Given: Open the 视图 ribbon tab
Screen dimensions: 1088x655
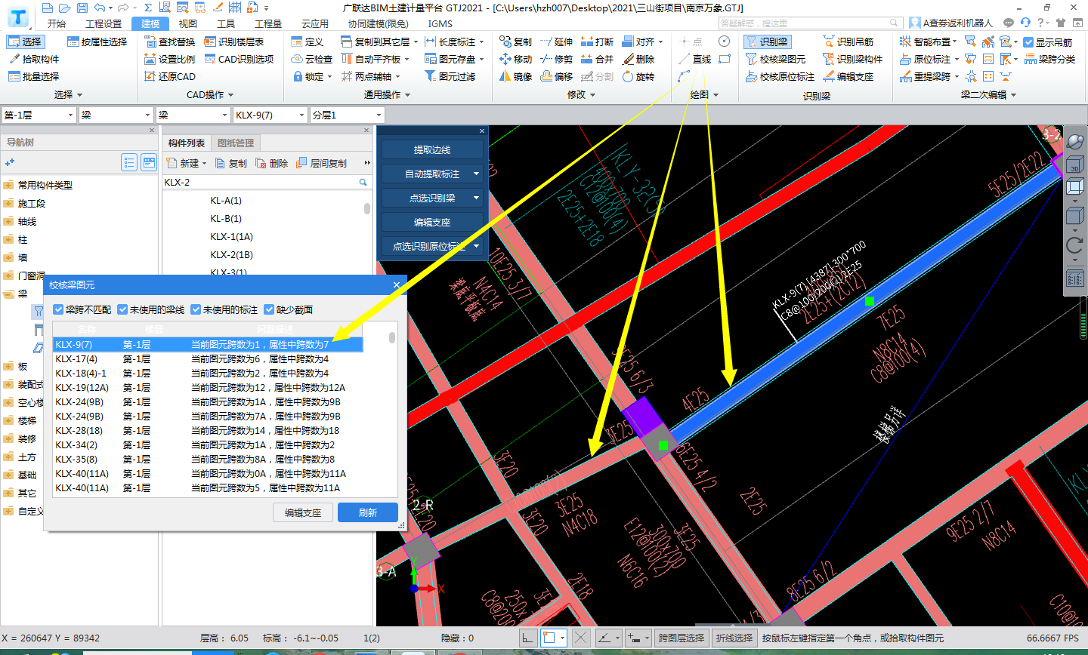Looking at the screenshot, I should (188, 23).
